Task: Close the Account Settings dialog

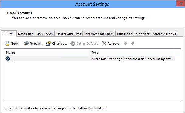Action: tap(181, 4)
